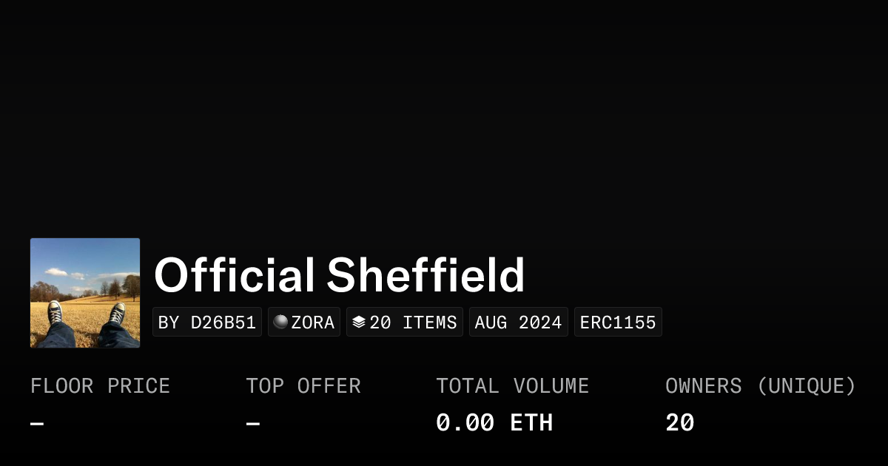
Task: Click the OWNERS (UNIQUE) heading
Action: [x=760, y=386]
